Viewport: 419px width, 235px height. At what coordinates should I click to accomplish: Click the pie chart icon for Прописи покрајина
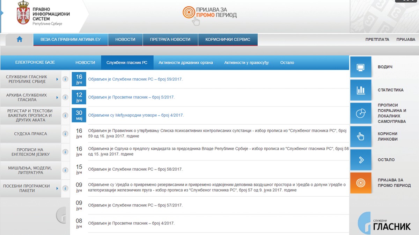coord(361,113)
